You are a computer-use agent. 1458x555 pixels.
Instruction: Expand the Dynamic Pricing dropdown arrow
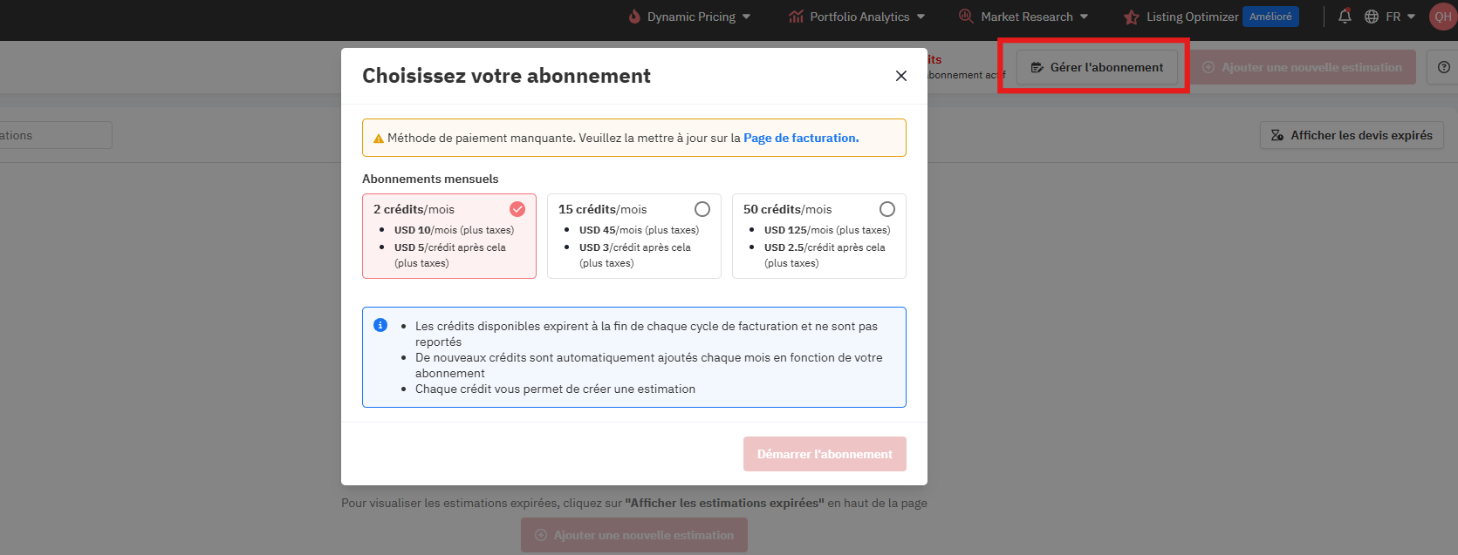(x=746, y=17)
